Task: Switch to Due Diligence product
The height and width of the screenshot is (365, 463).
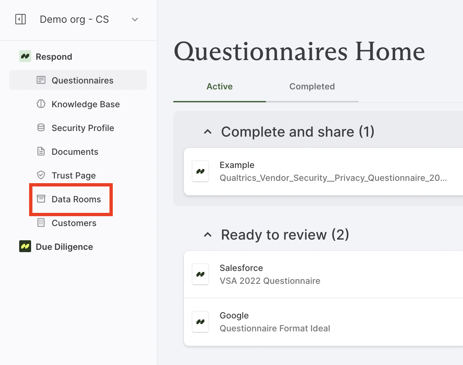Action: [64, 247]
